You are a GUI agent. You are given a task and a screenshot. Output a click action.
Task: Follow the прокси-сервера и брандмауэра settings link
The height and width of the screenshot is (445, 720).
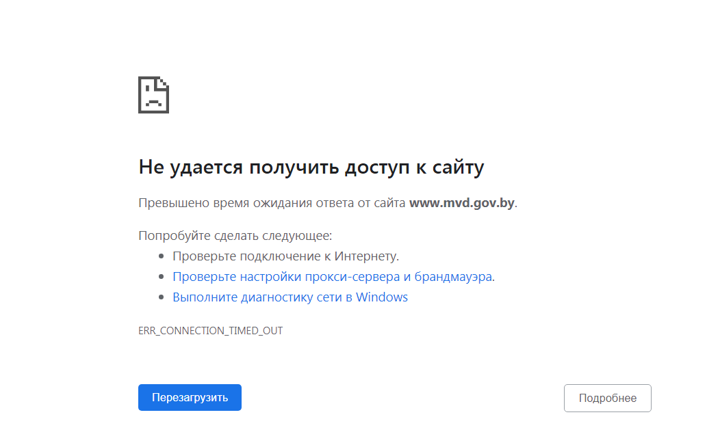click(333, 276)
